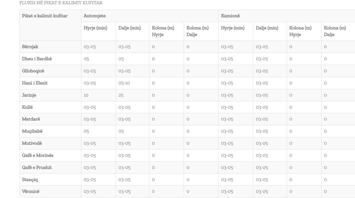Click Jarinje vehicle exit time 25
Screen dimensions: 355x198
click(121, 95)
